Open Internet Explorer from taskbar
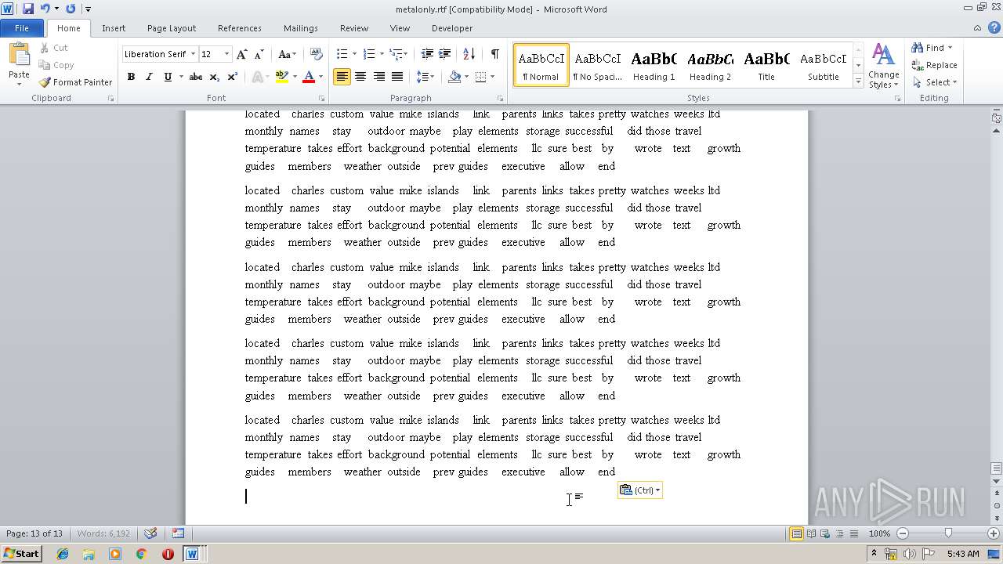The height and width of the screenshot is (564, 1003). click(x=63, y=554)
